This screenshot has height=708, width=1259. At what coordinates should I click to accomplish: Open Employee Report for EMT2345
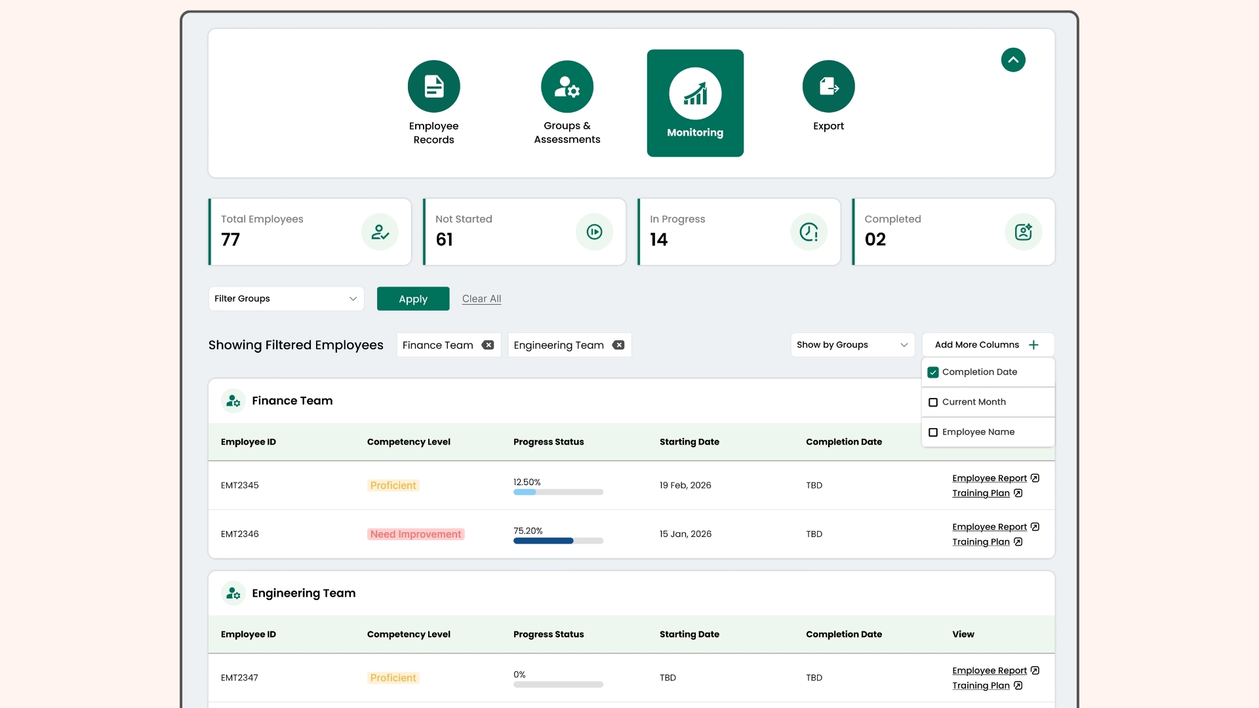[989, 478]
